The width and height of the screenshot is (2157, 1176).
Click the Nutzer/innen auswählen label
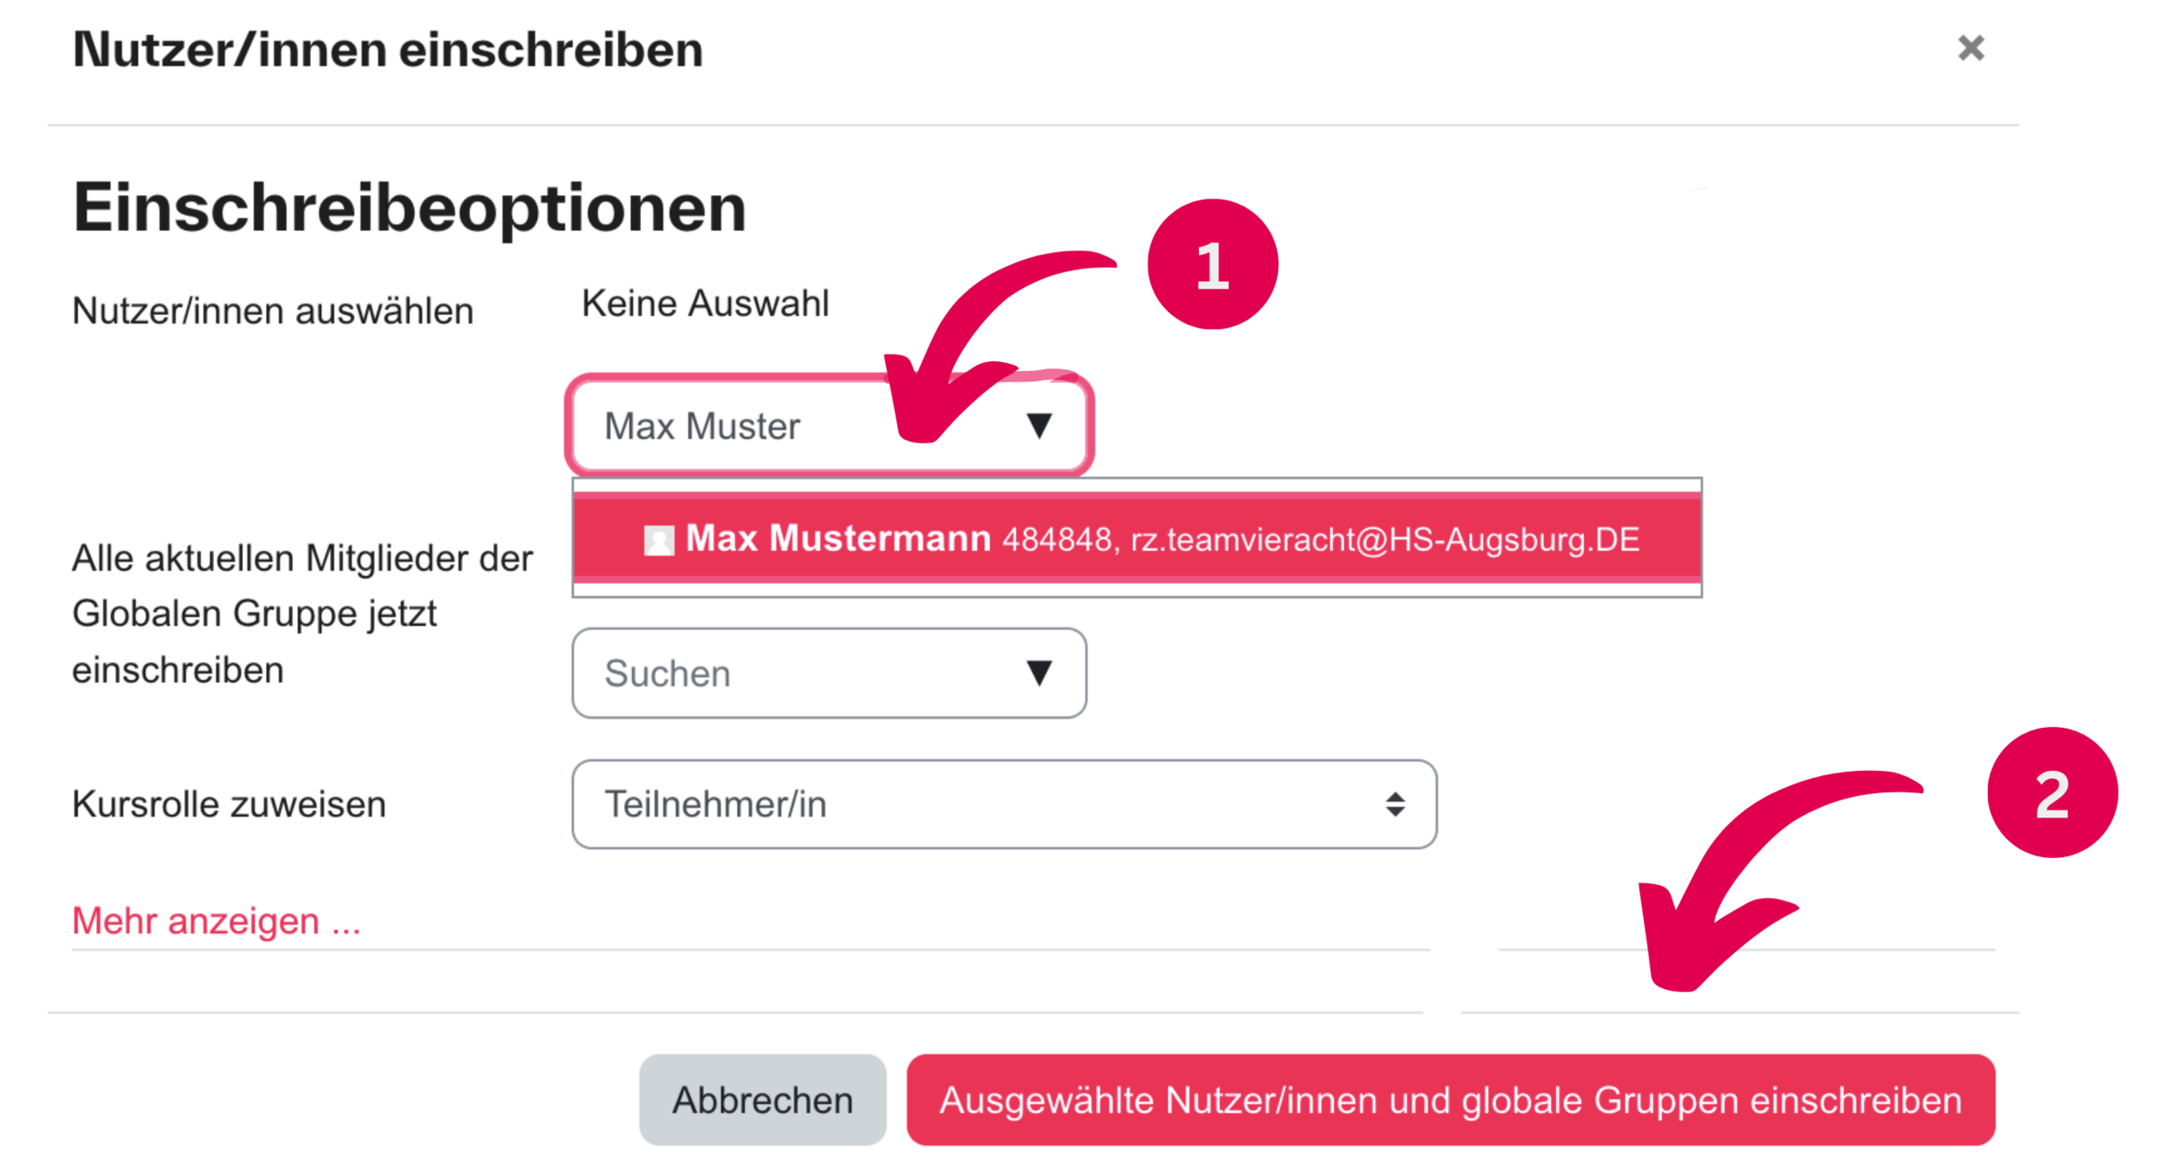pos(272,311)
